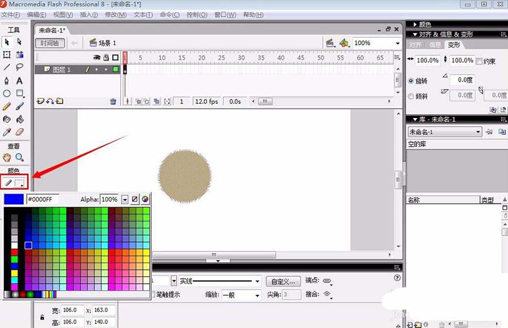Toggle lock all layers icon

tap(106, 58)
